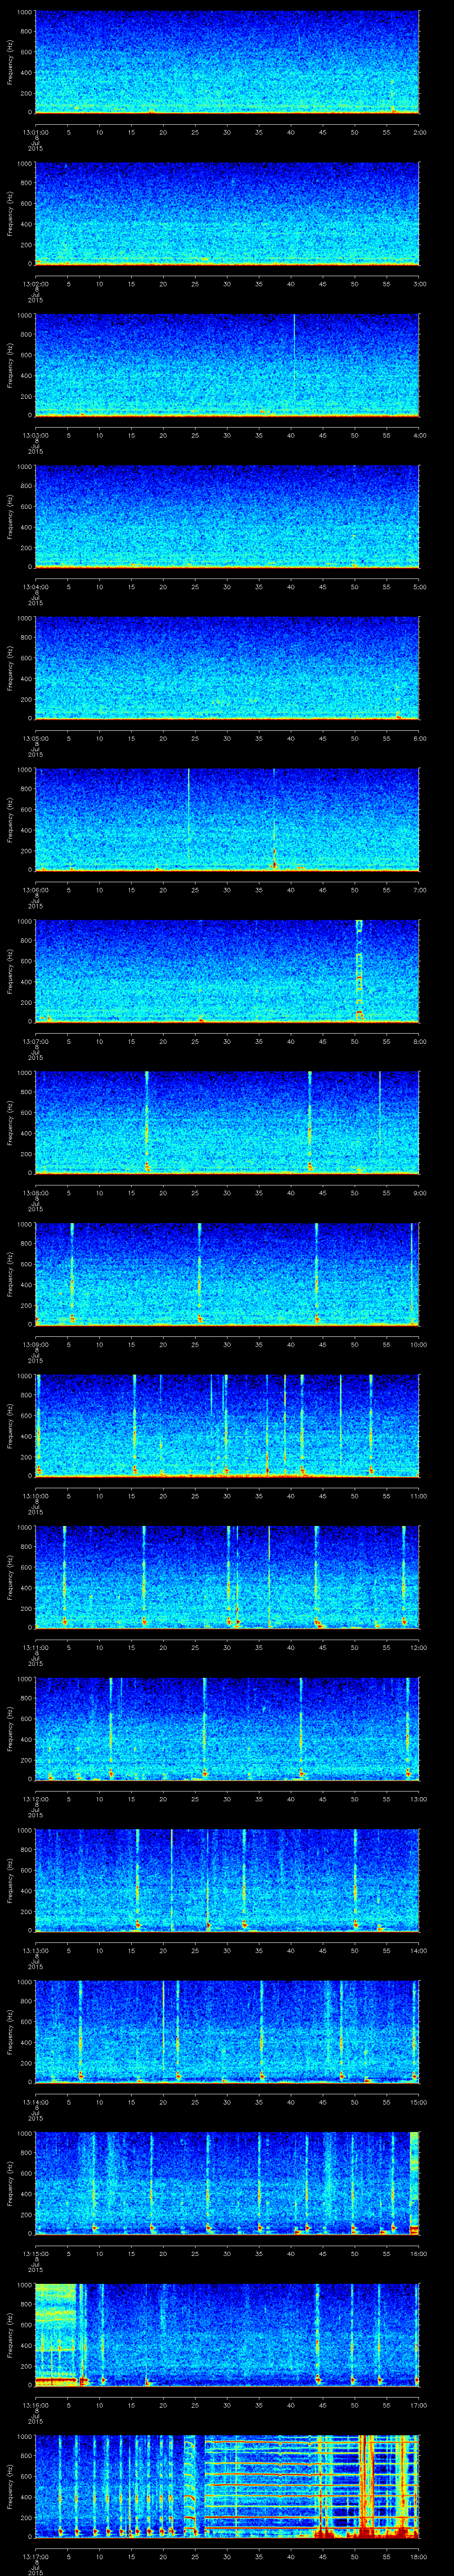
Task: Select the spectrogram panel starting at 13:15:00
Action: pyautogui.click(x=227, y=2183)
